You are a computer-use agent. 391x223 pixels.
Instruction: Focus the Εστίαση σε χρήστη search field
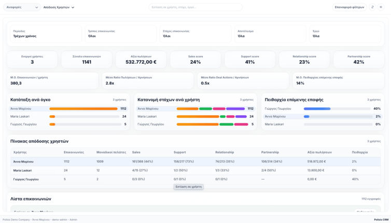195,7
